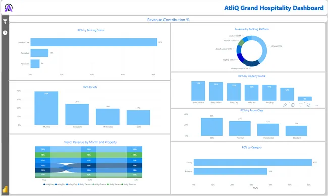
Task: Click AtliQ Grand Hospitality Dashboard heading
Action: point(274,8)
